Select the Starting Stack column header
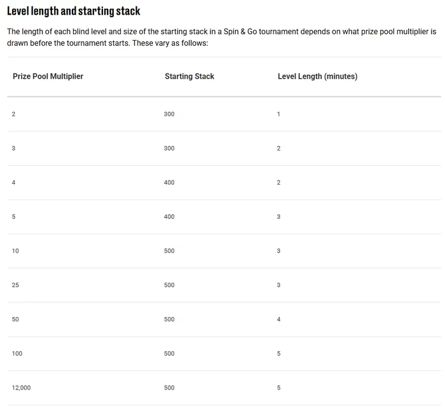The width and height of the screenshot is (445, 411). pyautogui.click(x=189, y=76)
